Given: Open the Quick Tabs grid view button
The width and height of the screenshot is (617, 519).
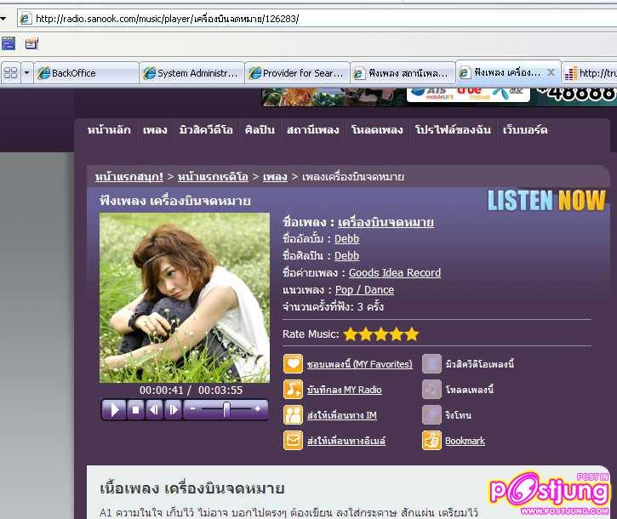Looking at the screenshot, I should [x=10, y=73].
